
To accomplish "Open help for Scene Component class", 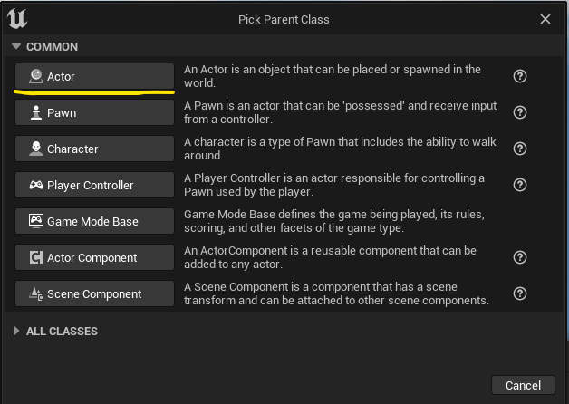I will [520, 293].
